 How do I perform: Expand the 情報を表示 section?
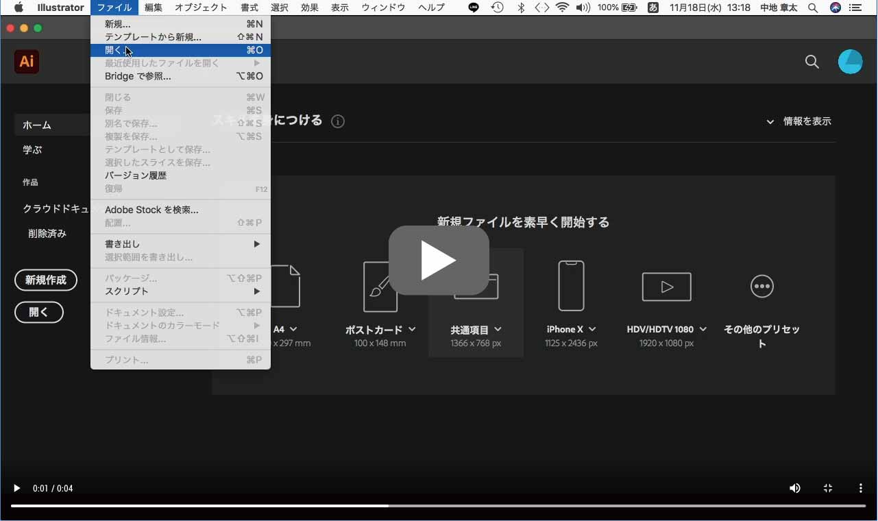coord(798,121)
